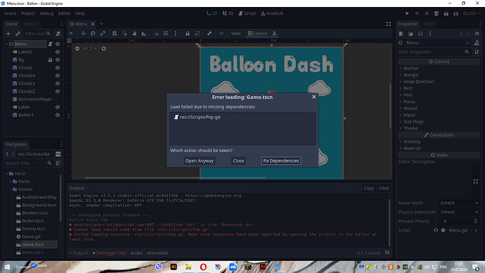This screenshot has height=273, width=485.
Task: Click the zoom in plus icon on viewport
Action: [x=103, y=49]
